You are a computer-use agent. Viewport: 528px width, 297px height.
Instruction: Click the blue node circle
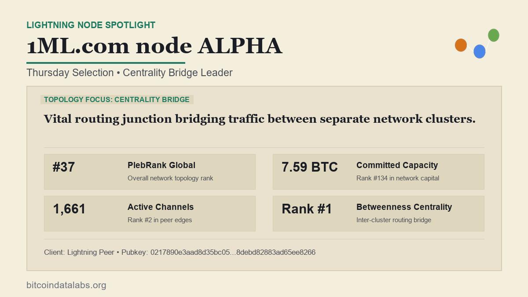(x=480, y=51)
